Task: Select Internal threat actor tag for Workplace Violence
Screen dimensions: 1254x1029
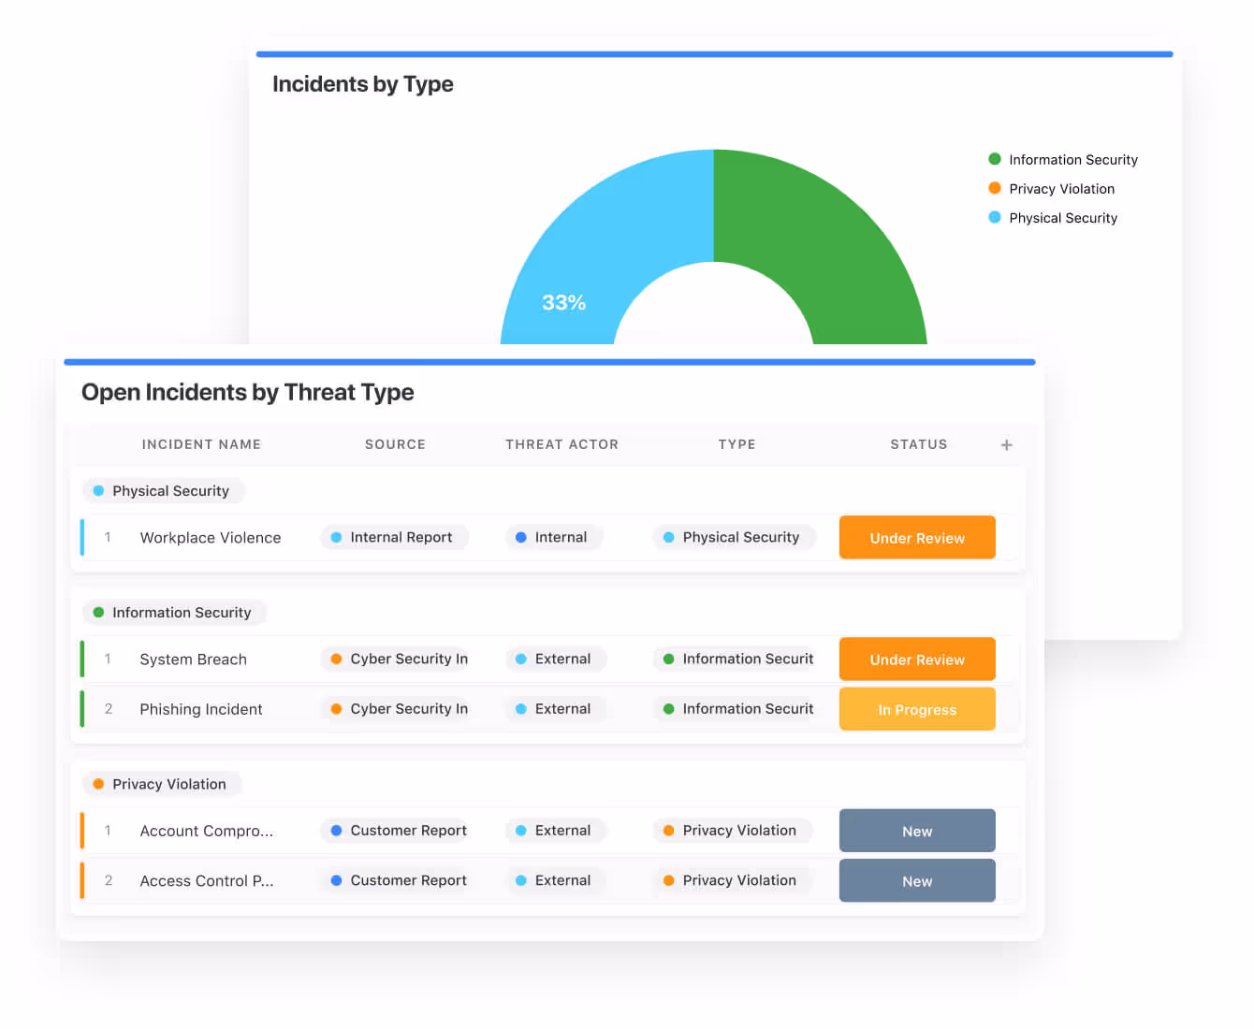Action: tap(553, 538)
